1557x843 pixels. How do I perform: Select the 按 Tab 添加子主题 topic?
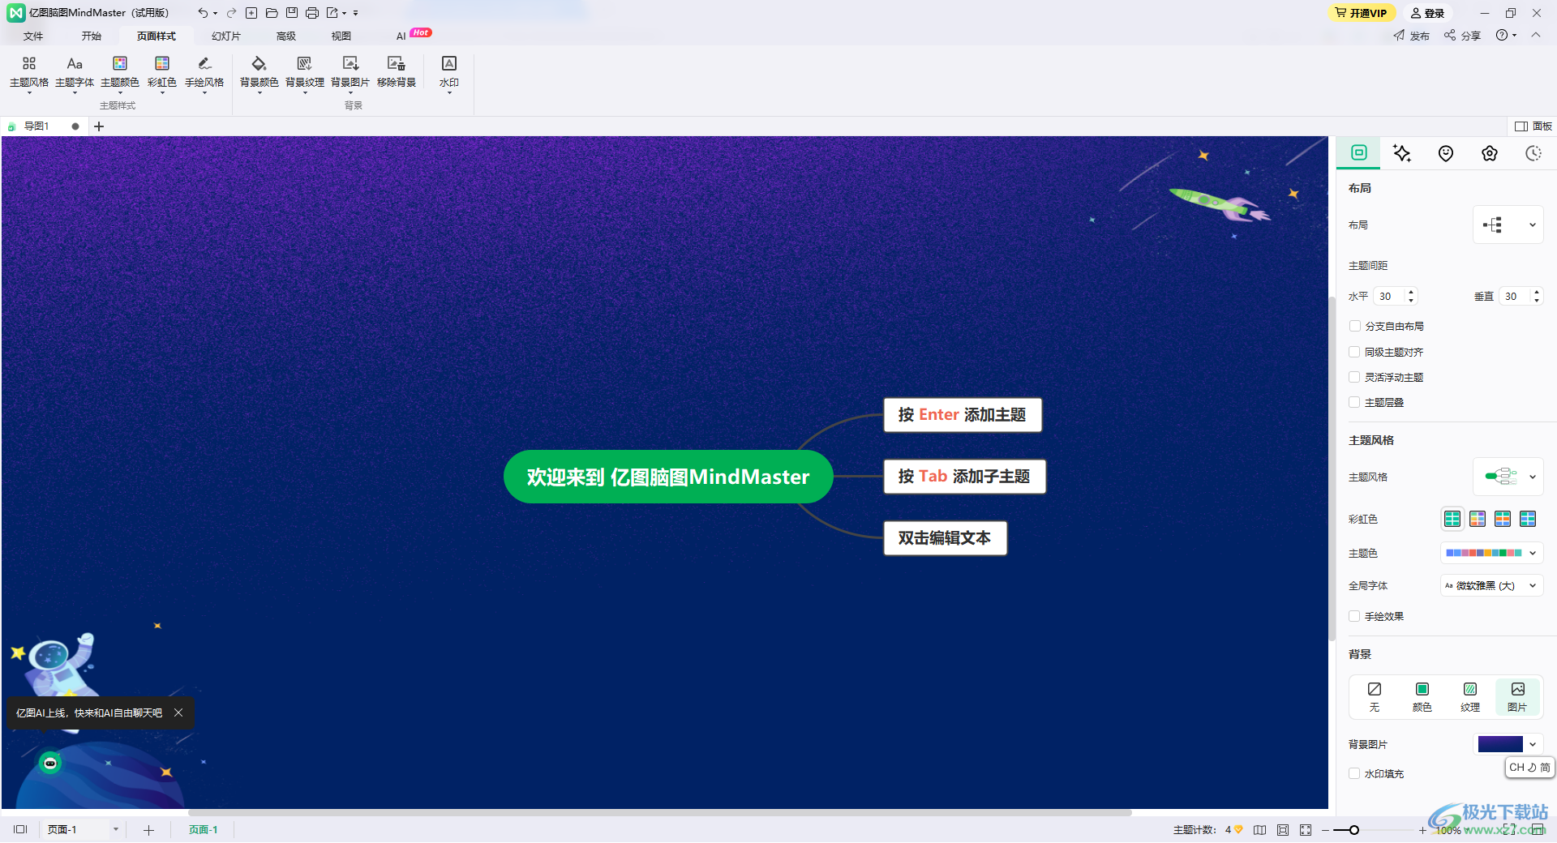pos(964,477)
